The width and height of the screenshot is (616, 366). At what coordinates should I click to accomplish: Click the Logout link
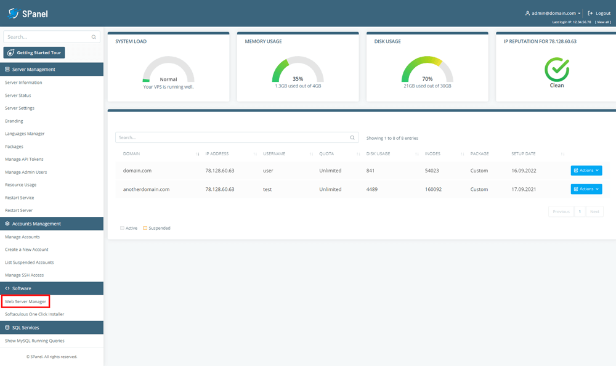coord(599,13)
